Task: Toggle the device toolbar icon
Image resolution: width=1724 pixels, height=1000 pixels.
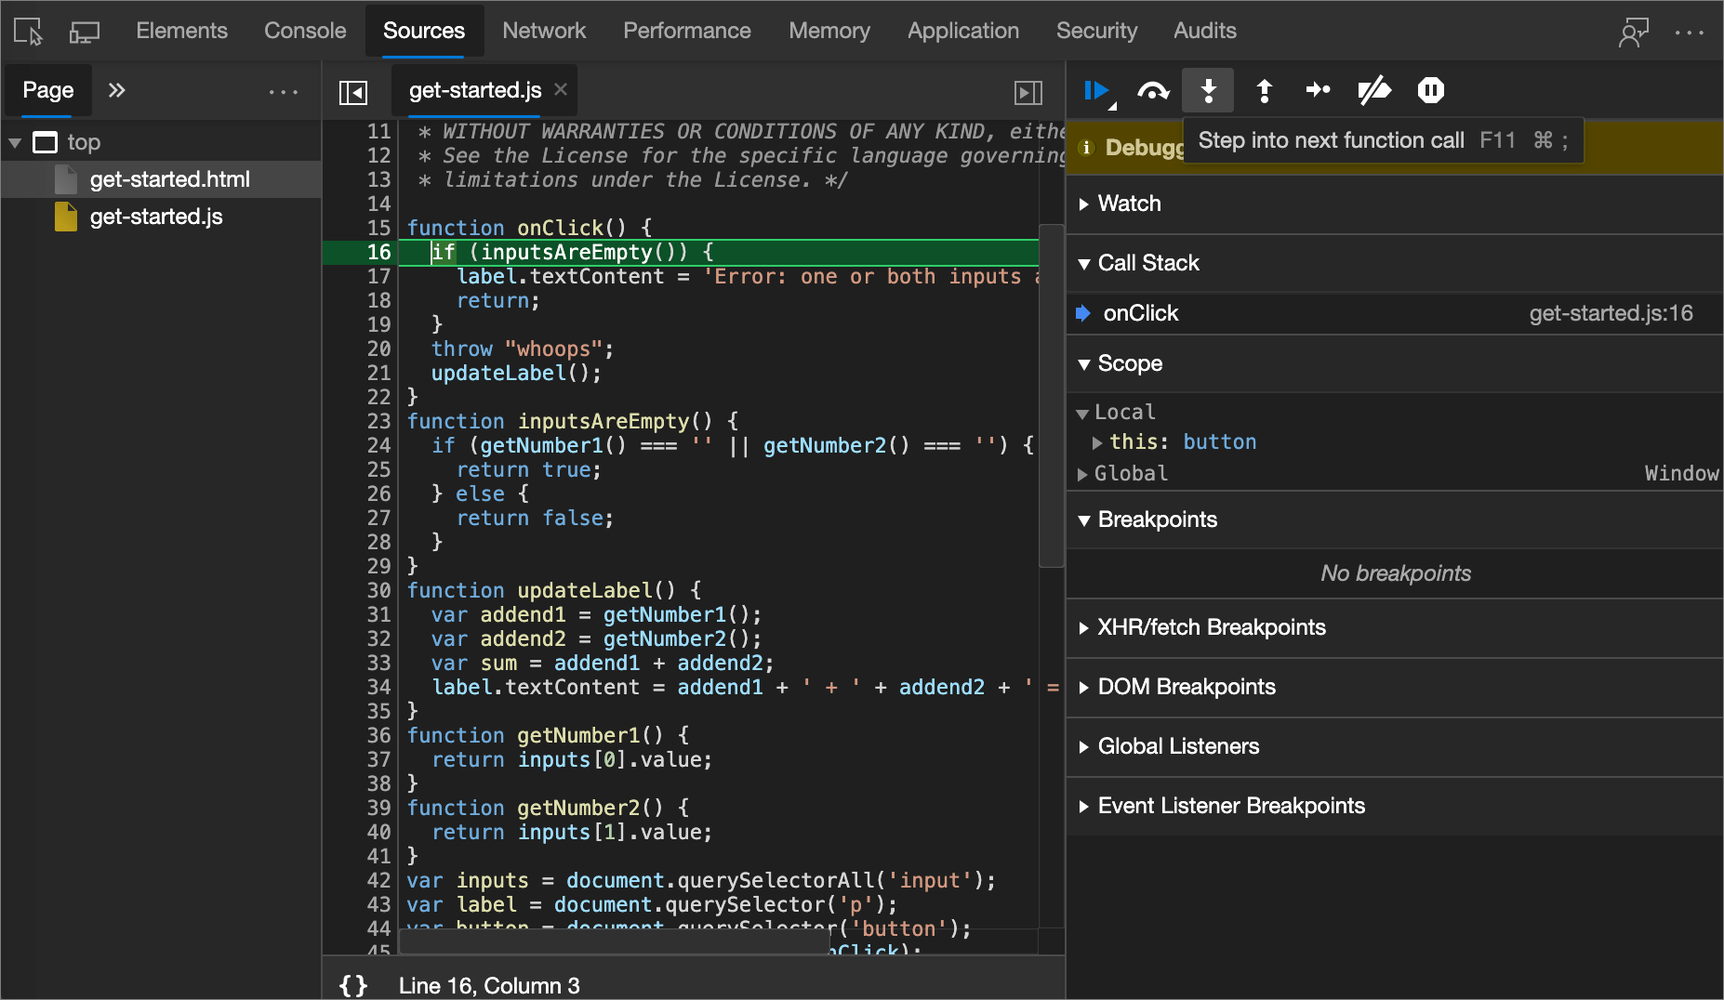Action: click(84, 31)
